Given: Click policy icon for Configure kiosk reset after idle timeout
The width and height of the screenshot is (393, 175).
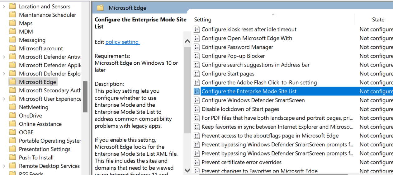Looking at the screenshot, I should point(196,30).
